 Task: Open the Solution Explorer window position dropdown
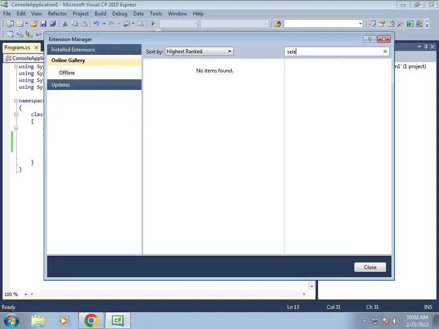(x=419, y=47)
